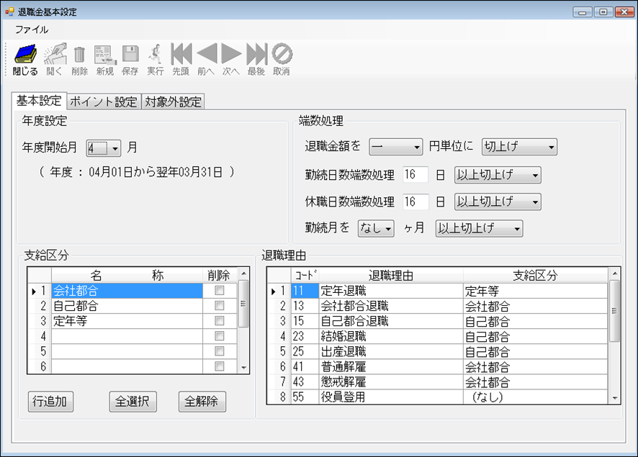Viewport: 638px width, 457px height.
Task: Click the 開く (open) toolbar icon
Action: 55,55
